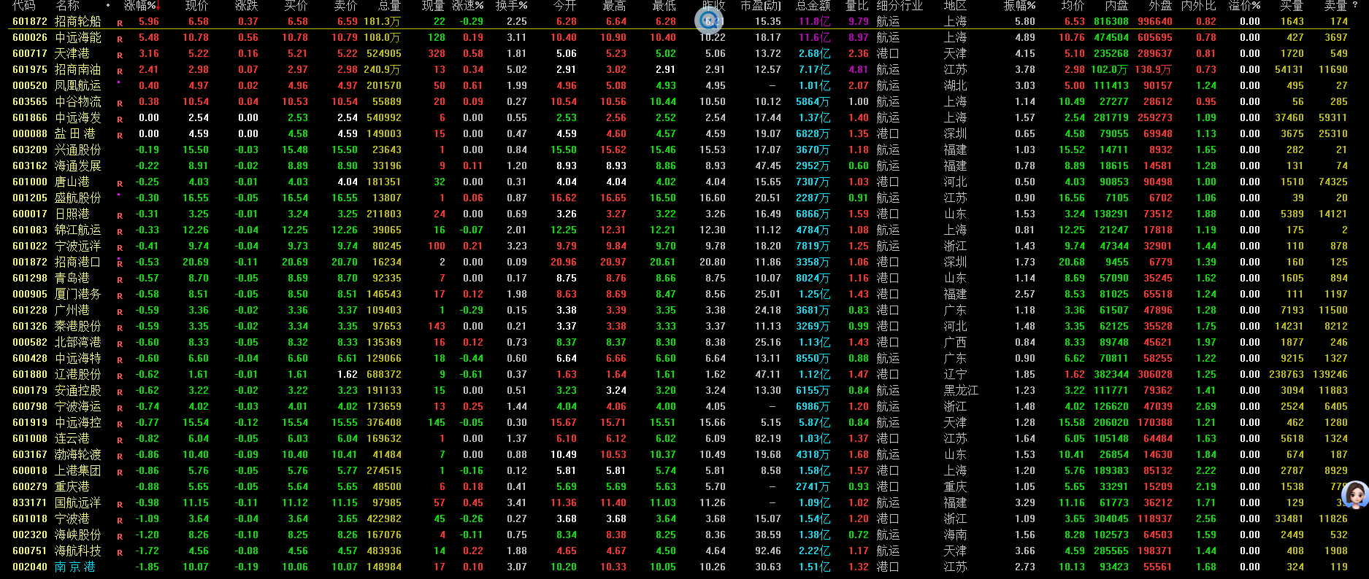Sort by the 现价 column header
The image size is (1369, 579).
coord(196,6)
